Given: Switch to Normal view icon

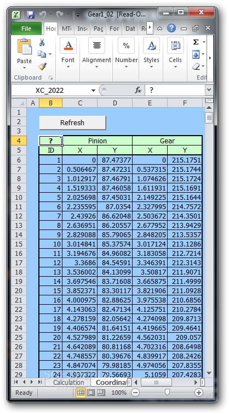Looking at the screenshot, I should tap(81, 393).
